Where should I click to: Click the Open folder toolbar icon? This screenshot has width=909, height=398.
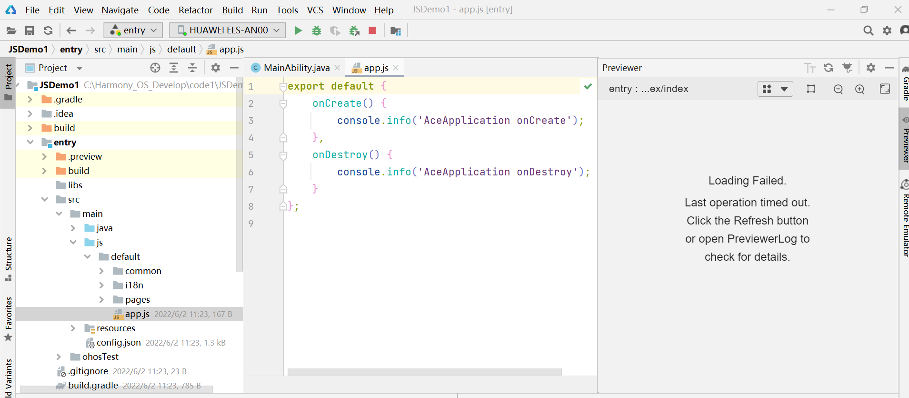pos(11,31)
